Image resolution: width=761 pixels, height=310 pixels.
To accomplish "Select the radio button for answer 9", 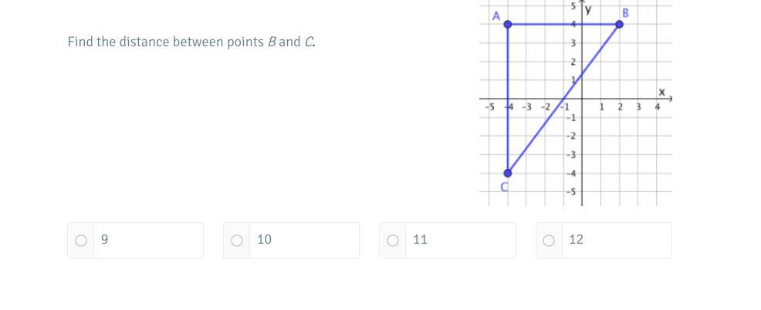I will [x=81, y=241].
